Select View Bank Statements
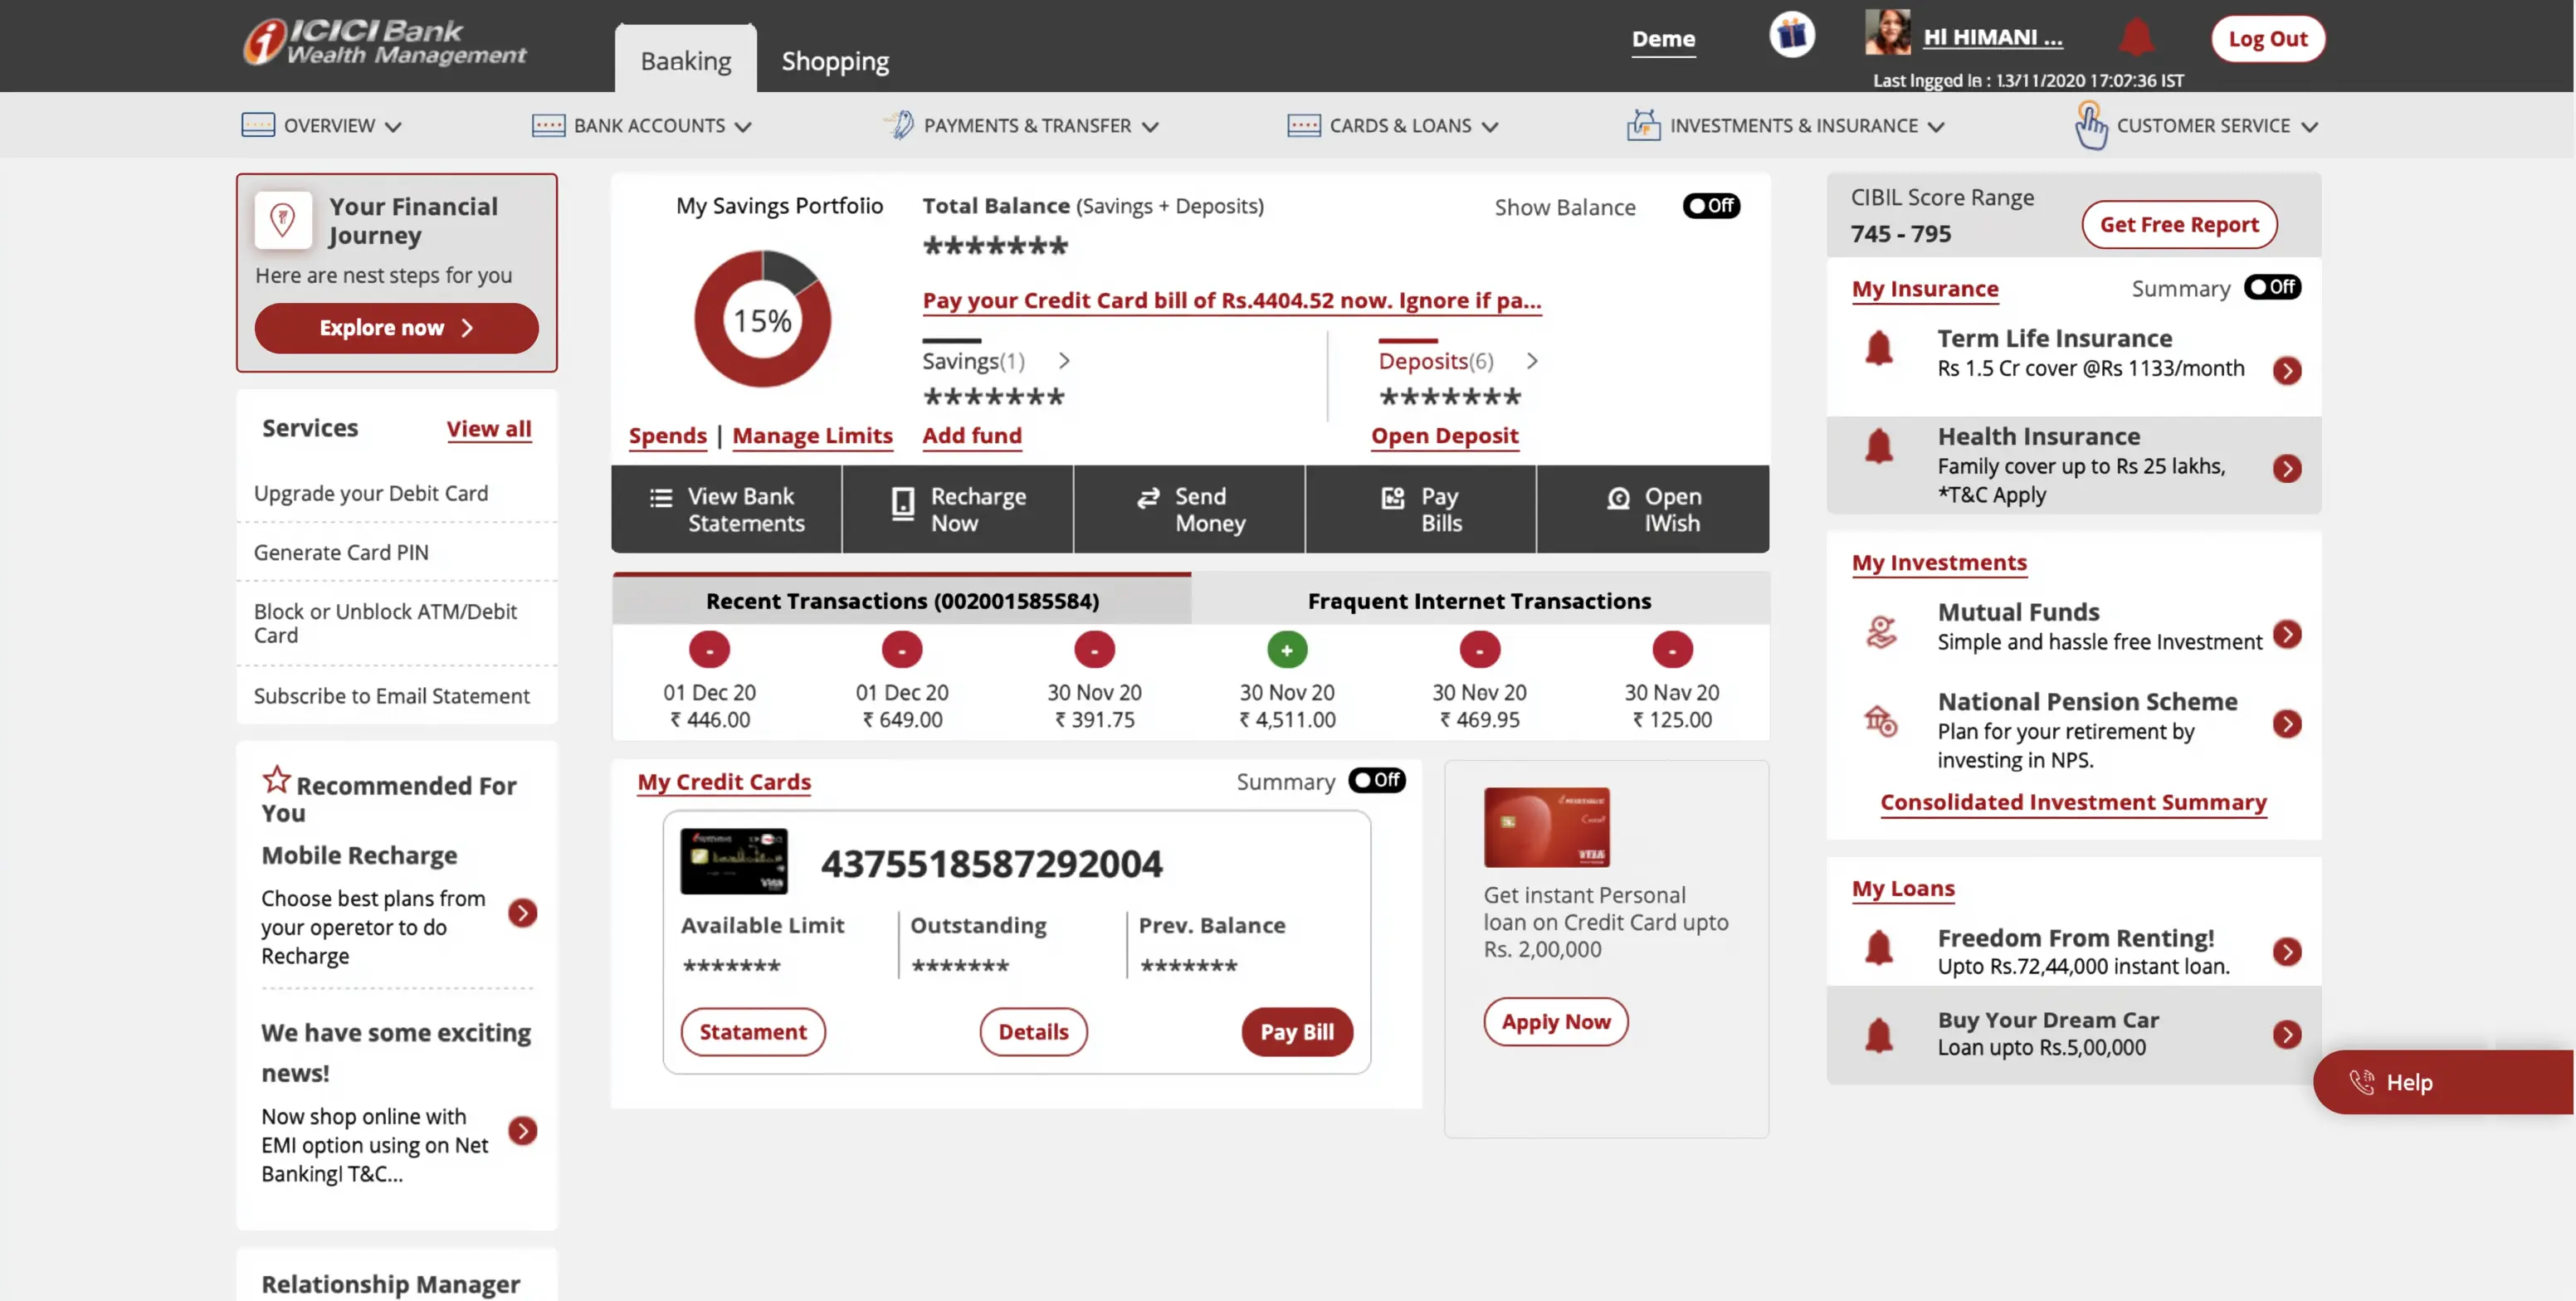2576x1301 pixels. 727,509
